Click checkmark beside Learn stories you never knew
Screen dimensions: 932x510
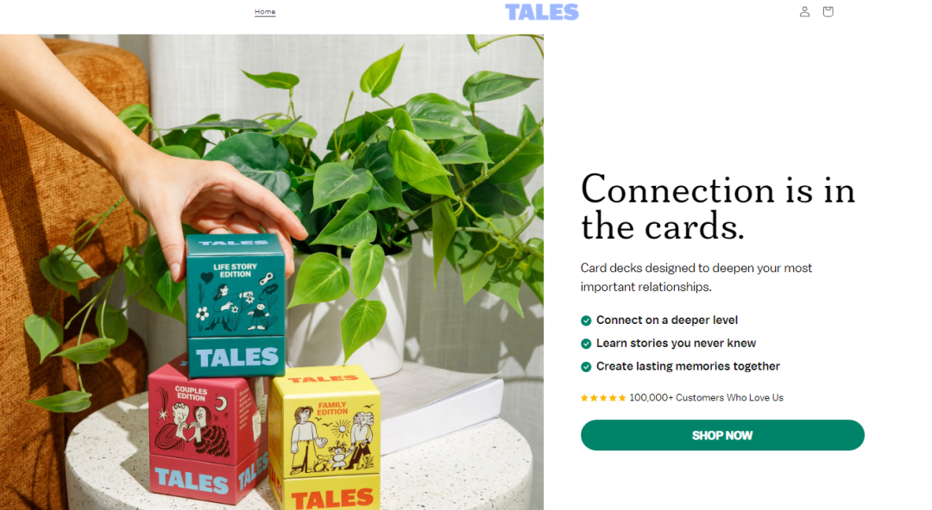pos(585,344)
